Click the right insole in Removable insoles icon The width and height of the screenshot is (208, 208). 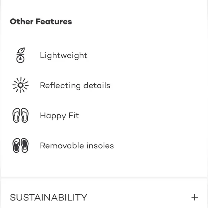pyautogui.click(x=25, y=145)
